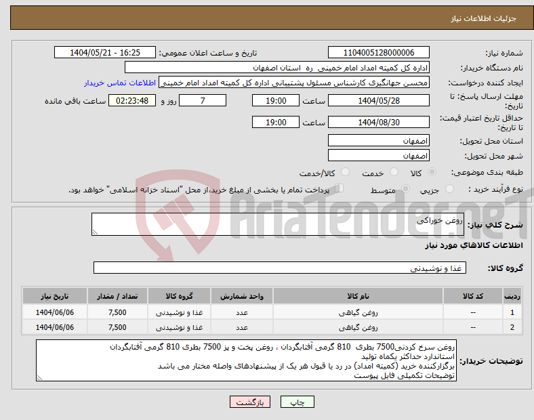Image resolution: width=534 pixels, height=420 pixels.
Task: Click the resize handle of the description text area
Action: pos(95,232)
